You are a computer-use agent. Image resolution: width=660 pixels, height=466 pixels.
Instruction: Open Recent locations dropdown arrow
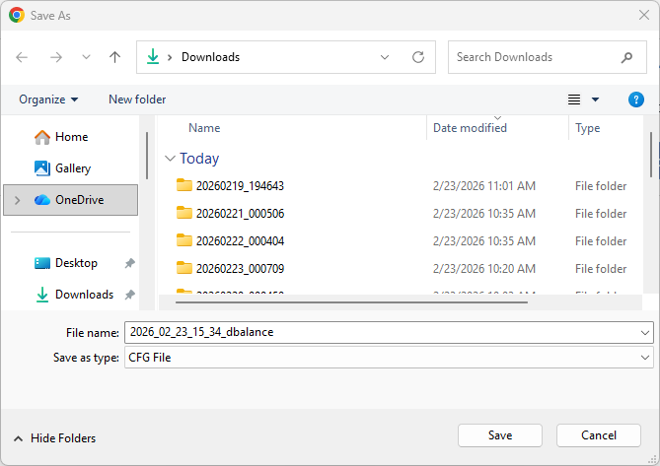(x=85, y=57)
